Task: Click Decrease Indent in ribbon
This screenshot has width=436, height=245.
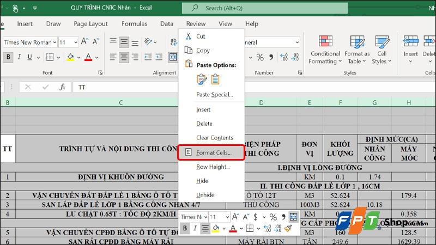Action: click(x=148, y=57)
